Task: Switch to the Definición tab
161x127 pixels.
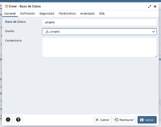Action: (x=27, y=14)
